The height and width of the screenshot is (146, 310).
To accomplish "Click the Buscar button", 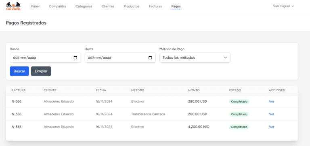I will (19, 71).
